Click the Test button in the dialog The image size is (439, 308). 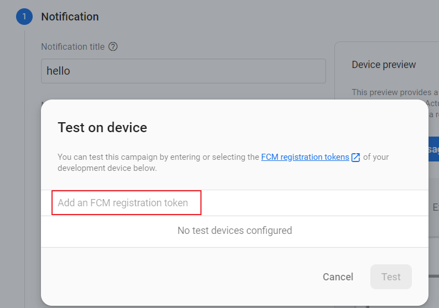click(391, 277)
